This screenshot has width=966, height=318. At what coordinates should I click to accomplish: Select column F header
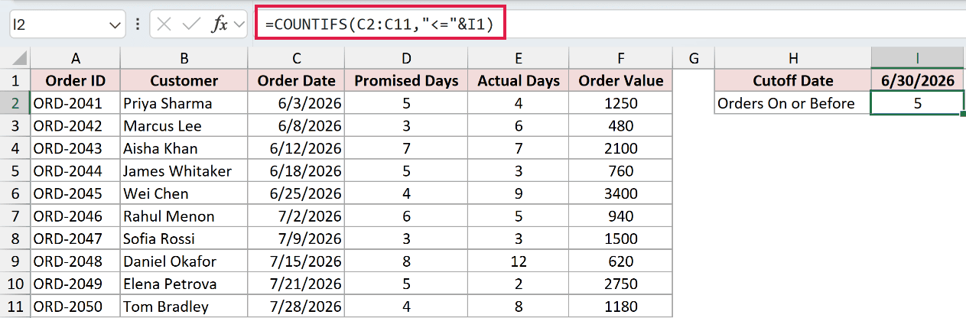pyautogui.click(x=621, y=58)
